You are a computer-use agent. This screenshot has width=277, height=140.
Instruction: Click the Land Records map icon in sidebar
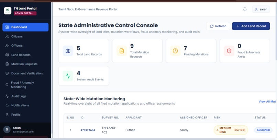click(7, 55)
